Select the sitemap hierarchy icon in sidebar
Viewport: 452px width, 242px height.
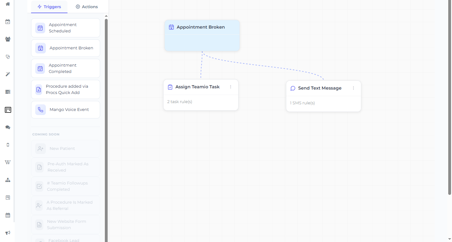click(x=8, y=180)
